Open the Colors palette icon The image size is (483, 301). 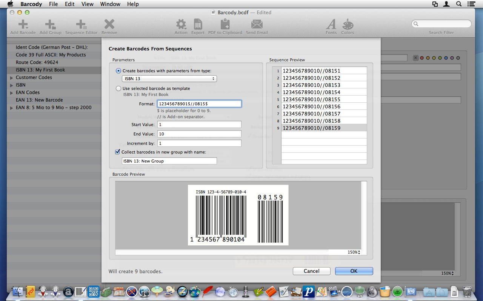tap(348, 24)
